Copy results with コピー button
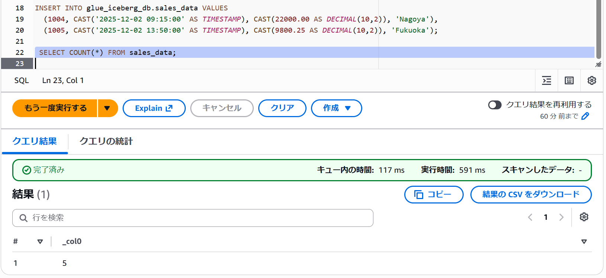The width and height of the screenshot is (606, 278). [x=434, y=195]
